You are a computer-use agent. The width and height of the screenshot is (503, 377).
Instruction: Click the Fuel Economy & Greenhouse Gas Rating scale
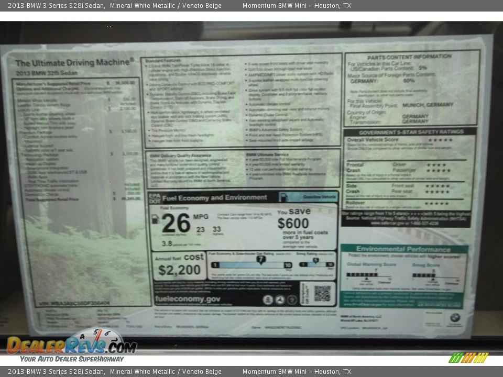click(x=251, y=264)
